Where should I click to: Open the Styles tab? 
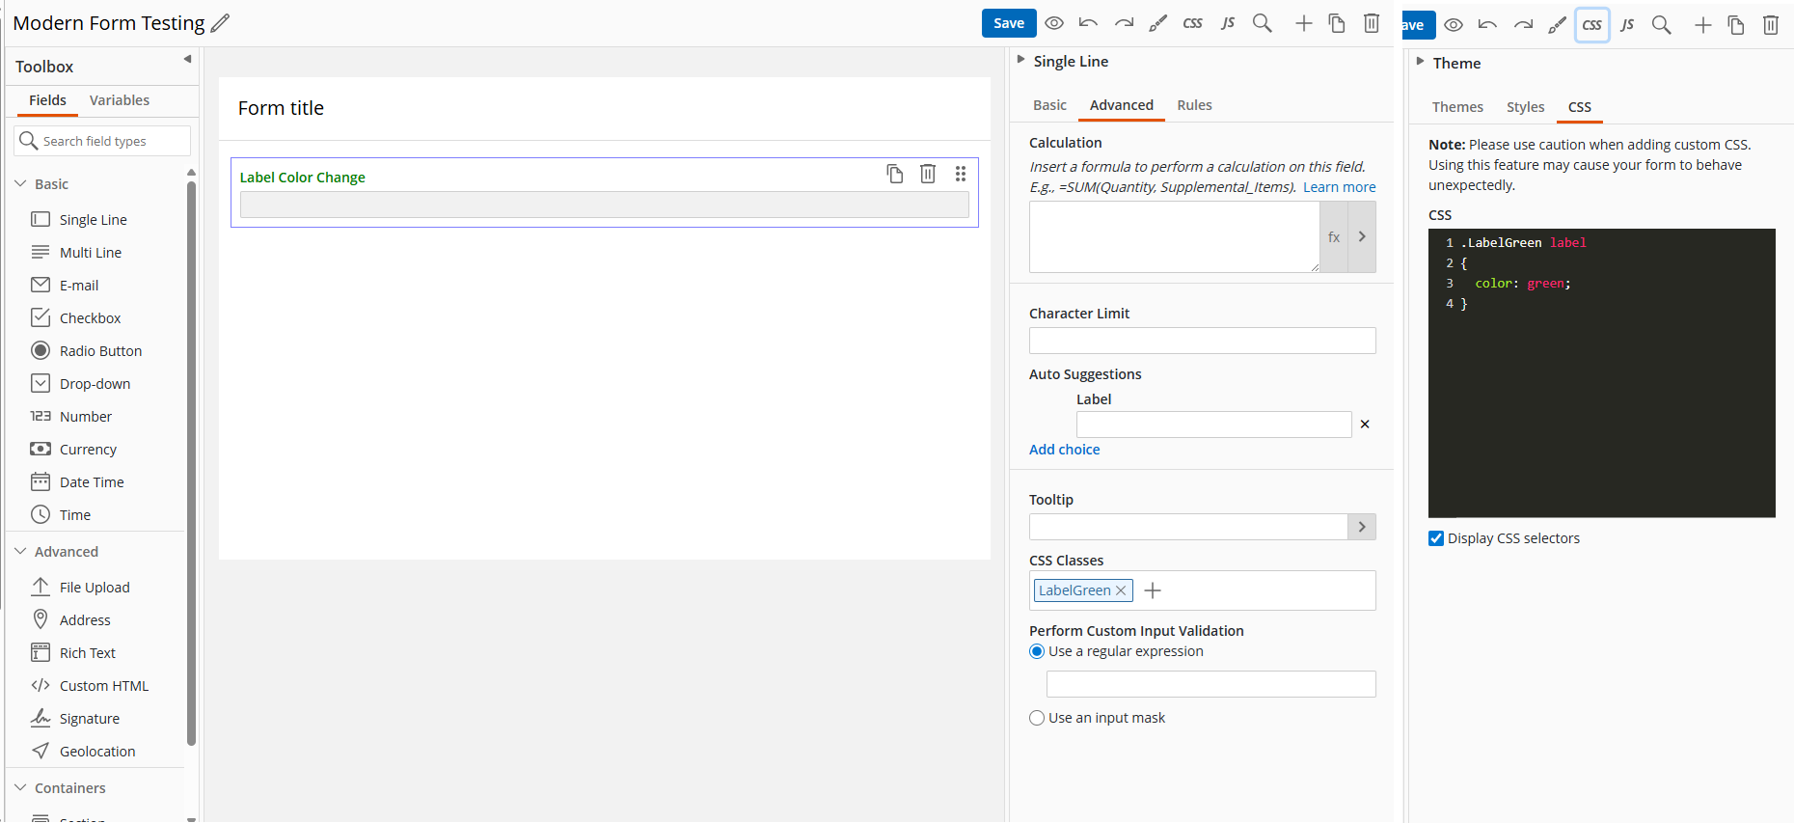pyautogui.click(x=1525, y=107)
